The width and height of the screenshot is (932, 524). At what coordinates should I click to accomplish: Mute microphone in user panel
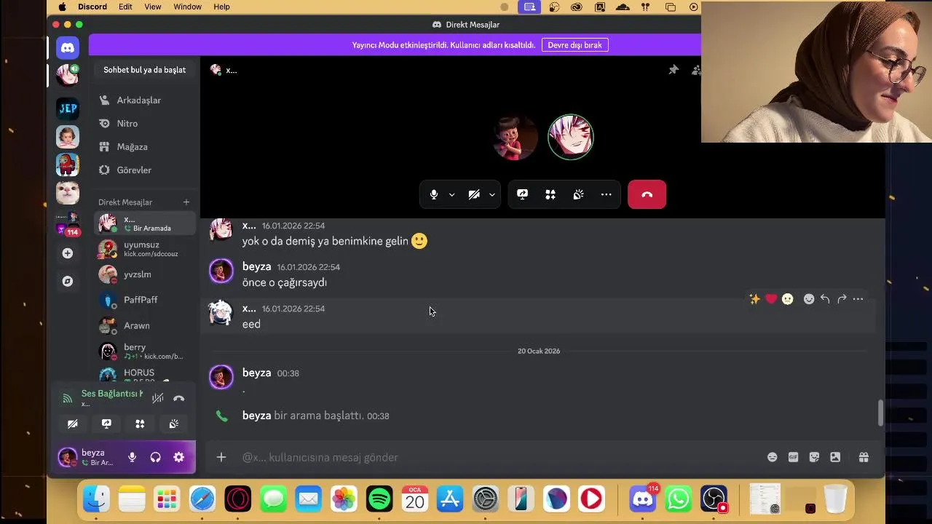tap(132, 457)
